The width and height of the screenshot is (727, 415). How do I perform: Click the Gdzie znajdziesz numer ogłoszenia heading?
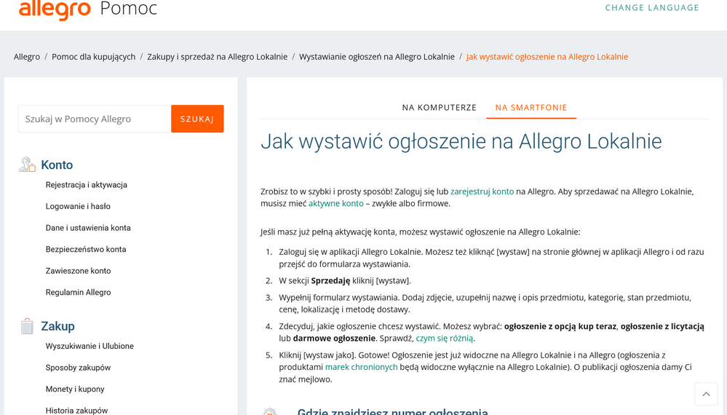[392, 411]
